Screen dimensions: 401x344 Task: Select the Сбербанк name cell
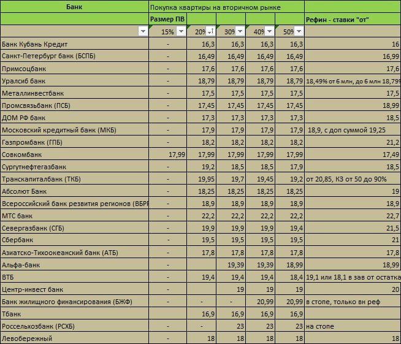tap(74, 240)
